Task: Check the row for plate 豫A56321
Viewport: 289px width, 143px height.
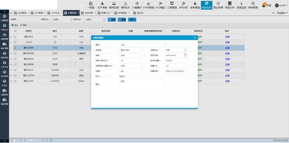Action: click(x=15, y=70)
